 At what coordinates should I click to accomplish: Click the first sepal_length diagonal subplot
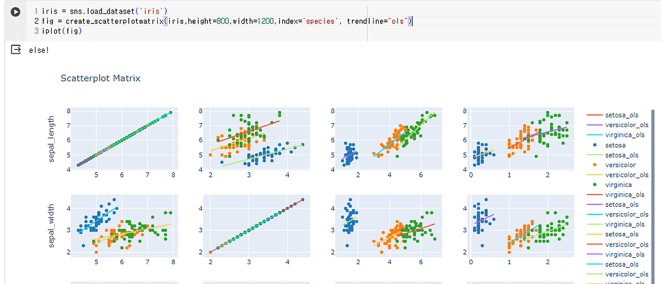pyautogui.click(x=125, y=139)
